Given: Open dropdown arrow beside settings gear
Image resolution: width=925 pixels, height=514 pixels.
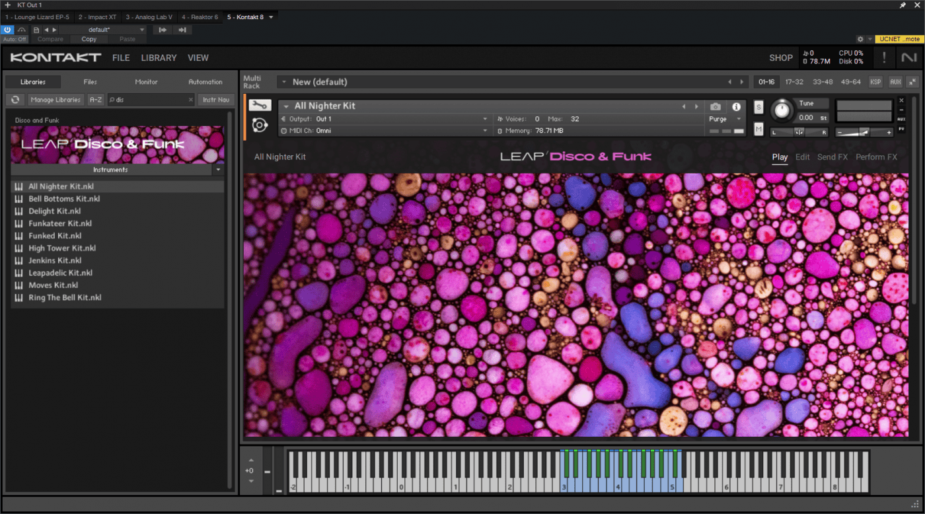Looking at the screenshot, I should [x=869, y=39].
